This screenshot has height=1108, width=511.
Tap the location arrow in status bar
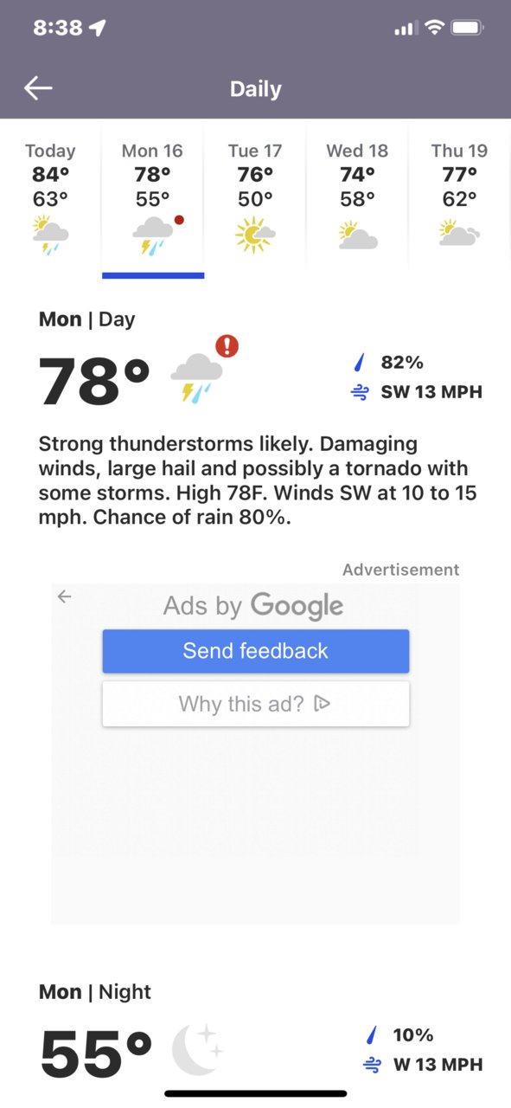pos(97,28)
